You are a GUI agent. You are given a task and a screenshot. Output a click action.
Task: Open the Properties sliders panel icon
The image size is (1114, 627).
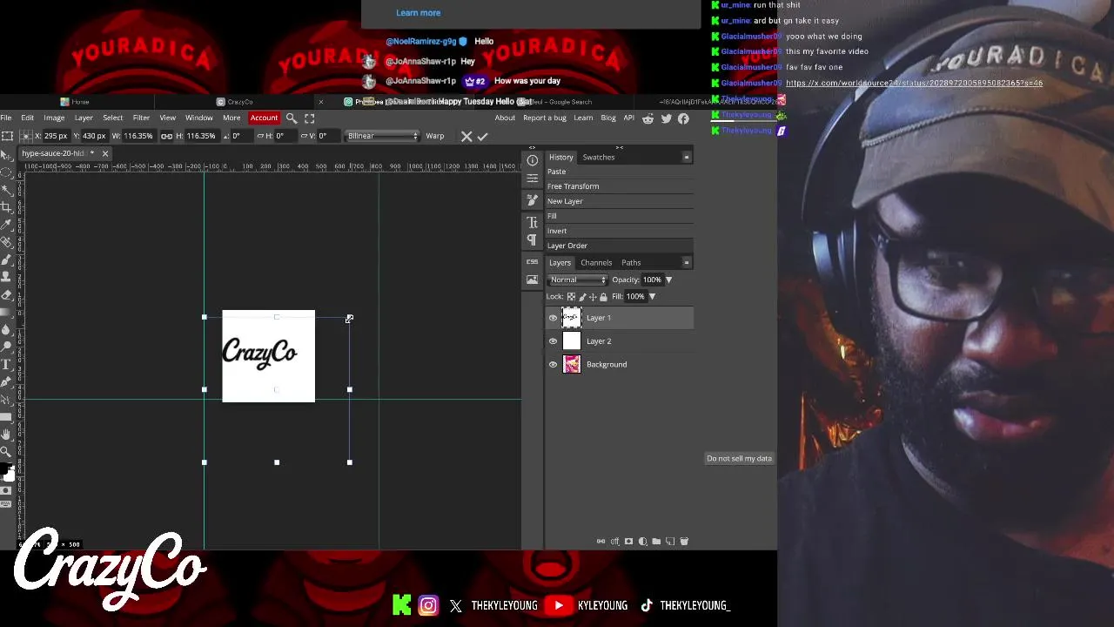coord(532,179)
